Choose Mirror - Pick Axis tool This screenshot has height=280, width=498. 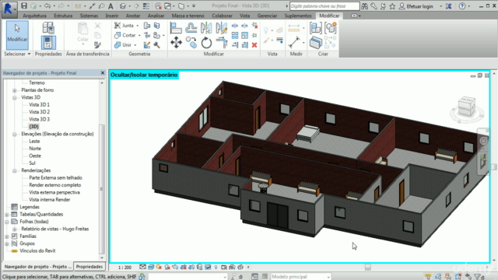click(x=206, y=28)
